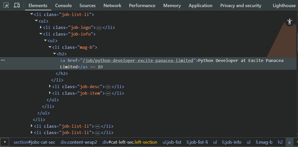Open the Lighthouse tab
The width and height of the screenshot is (298, 147).
point(284,6)
